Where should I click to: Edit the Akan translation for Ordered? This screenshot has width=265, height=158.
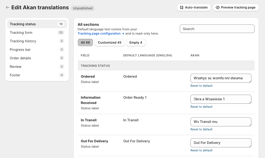(221, 78)
